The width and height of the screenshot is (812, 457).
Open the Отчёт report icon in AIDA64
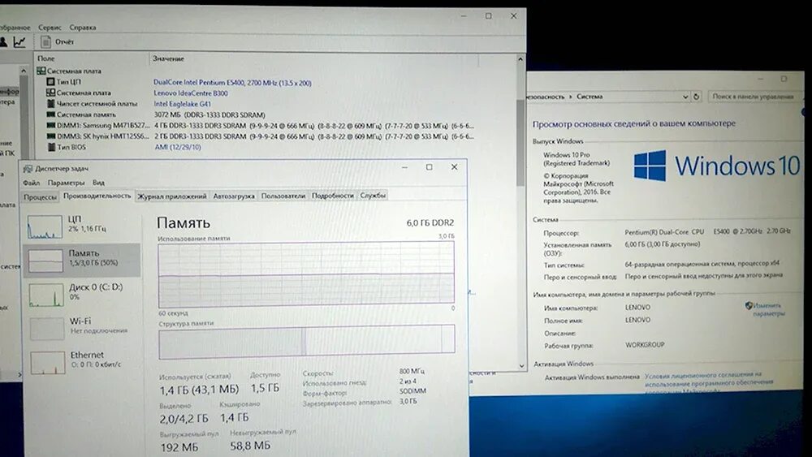(x=46, y=42)
